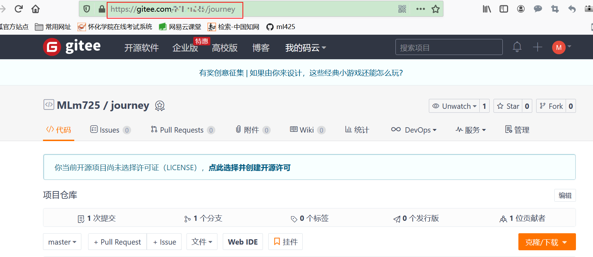Select the undo arrow toolbar icon

(572, 9)
